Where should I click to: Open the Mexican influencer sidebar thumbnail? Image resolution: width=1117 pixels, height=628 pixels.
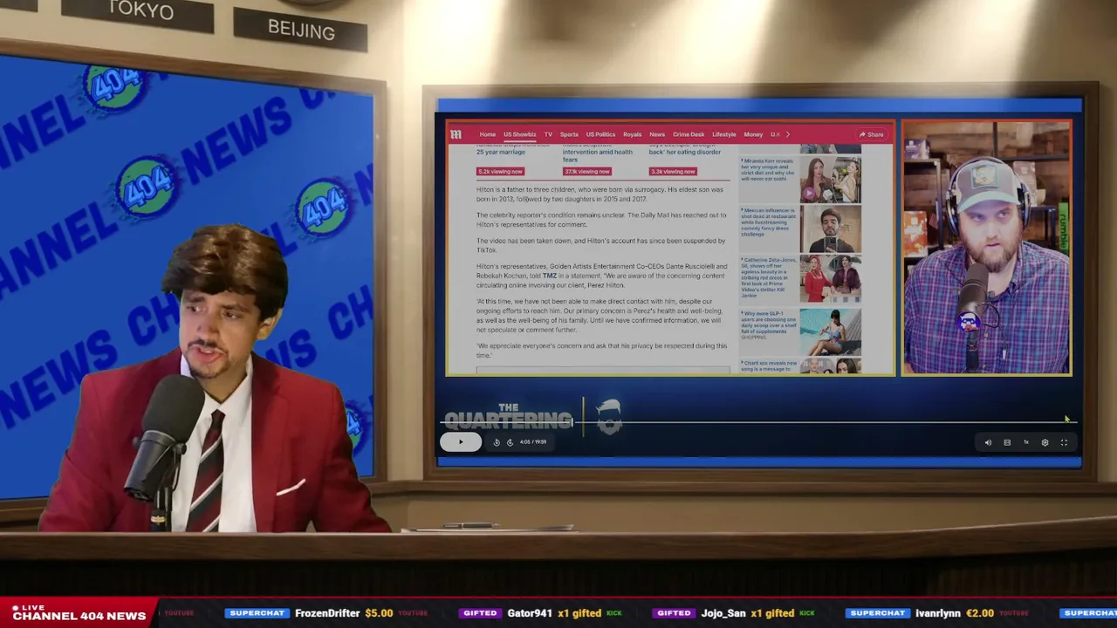(830, 229)
